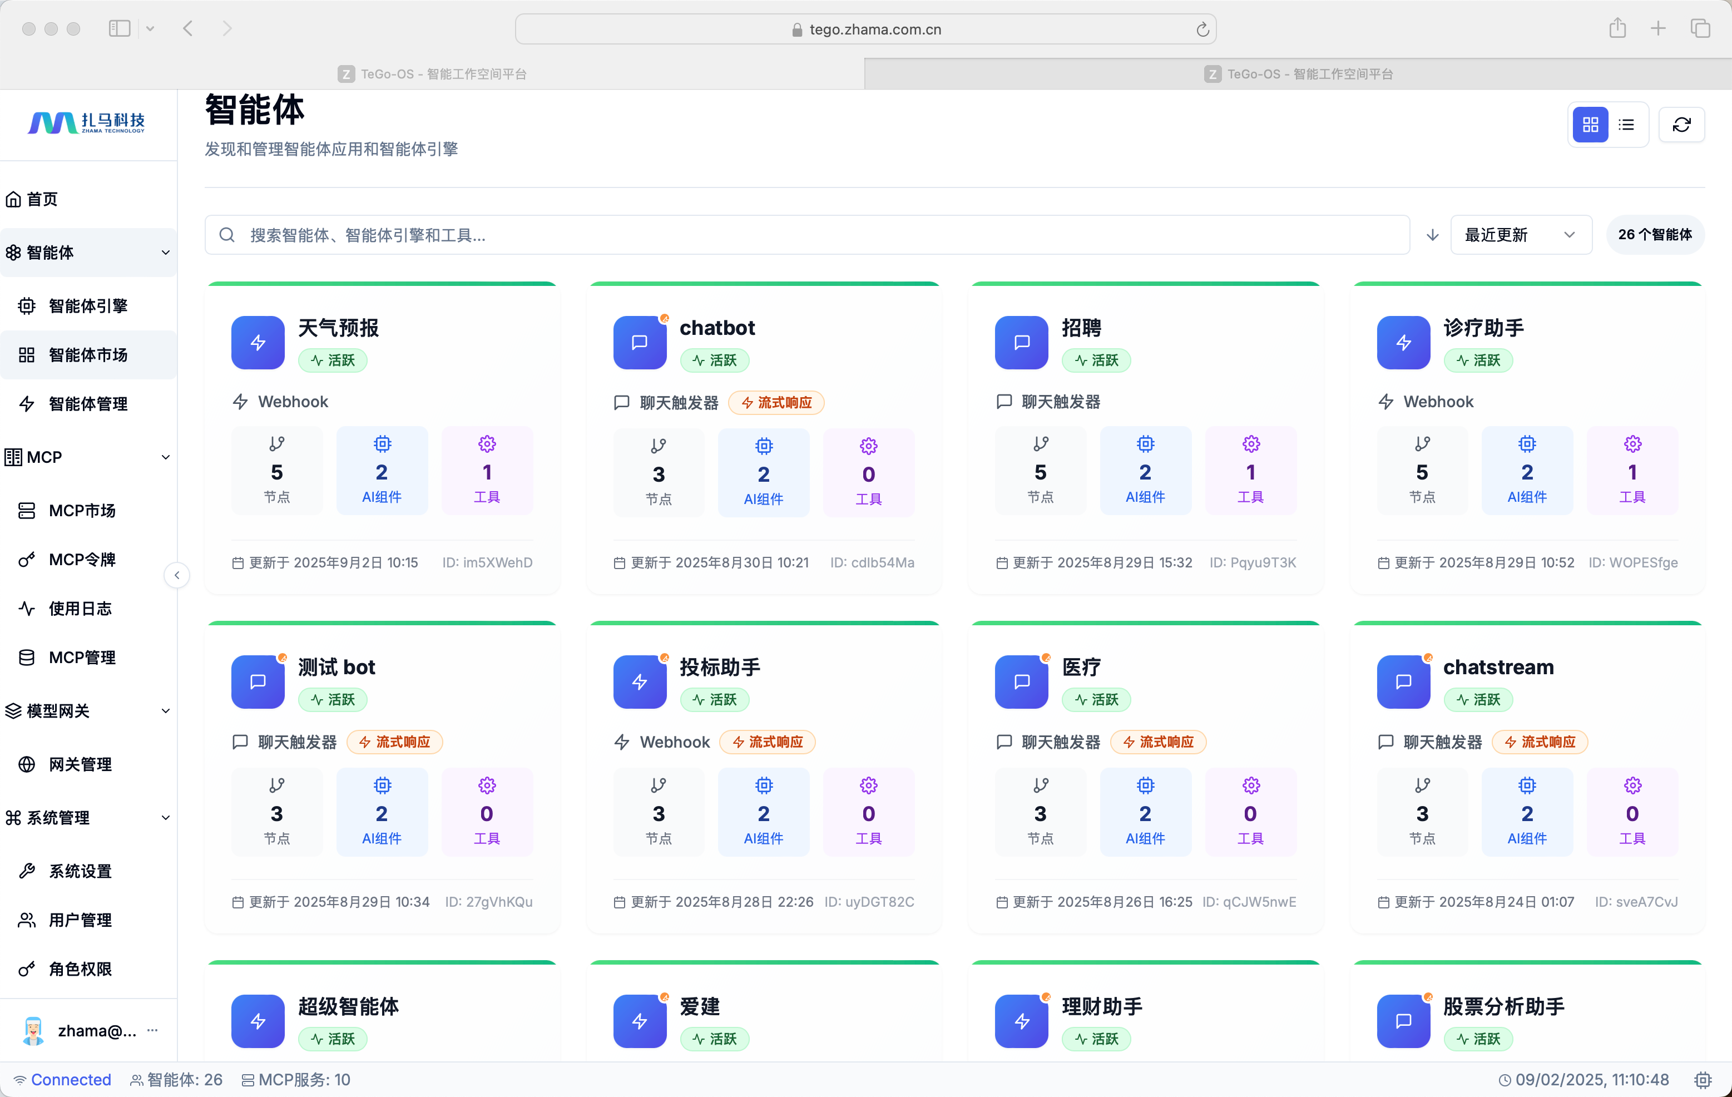This screenshot has width=1732, height=1097.
Task: Go to 首页 home link
Action: click(42, 199)
